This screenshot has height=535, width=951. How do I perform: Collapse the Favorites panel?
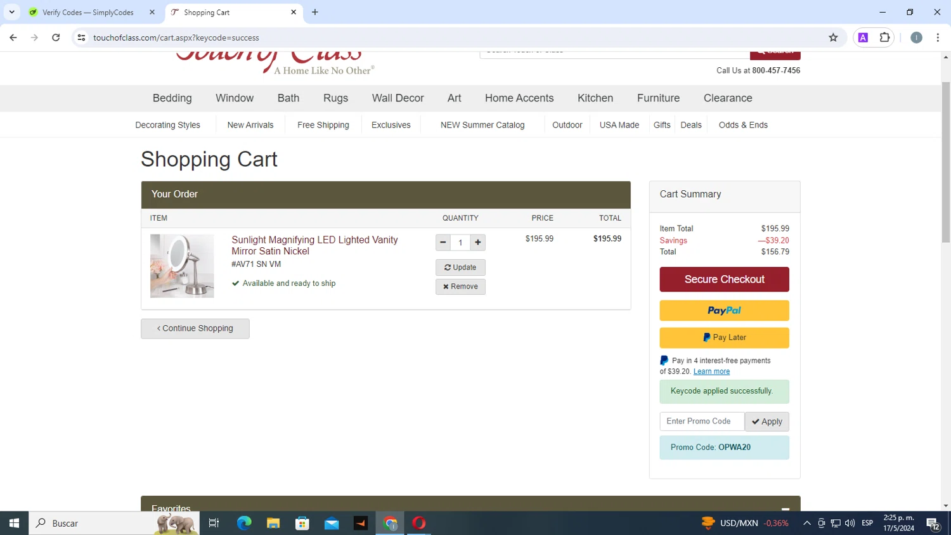(x=786, y=508)
